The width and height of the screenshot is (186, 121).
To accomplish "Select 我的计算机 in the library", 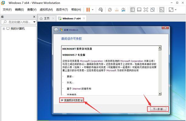I will (x=18, y=28).
